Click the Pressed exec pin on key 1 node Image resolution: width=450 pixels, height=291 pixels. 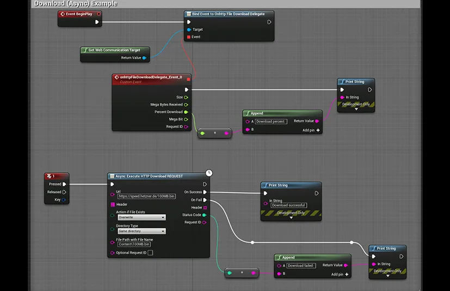[64, 184]
